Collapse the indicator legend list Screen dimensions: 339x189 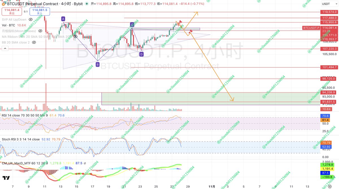pos(5,49)
